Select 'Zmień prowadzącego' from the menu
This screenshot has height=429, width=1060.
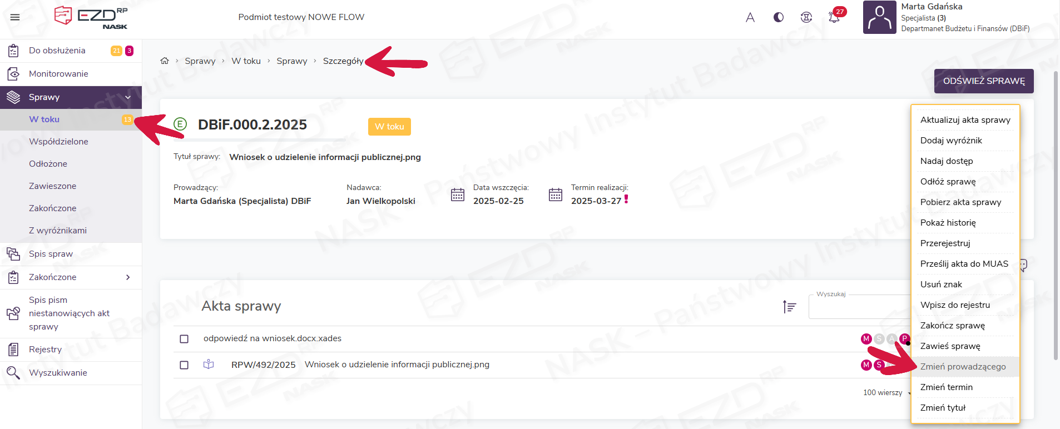963,367
